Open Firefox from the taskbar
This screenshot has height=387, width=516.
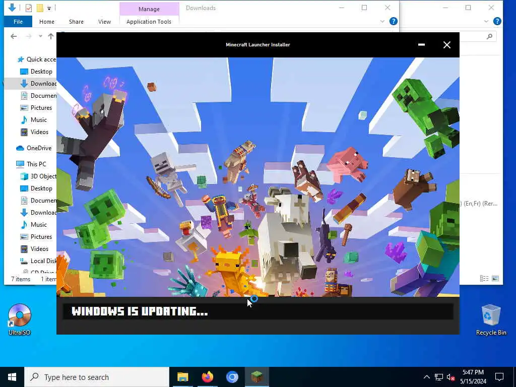click(x=207, y=377)
